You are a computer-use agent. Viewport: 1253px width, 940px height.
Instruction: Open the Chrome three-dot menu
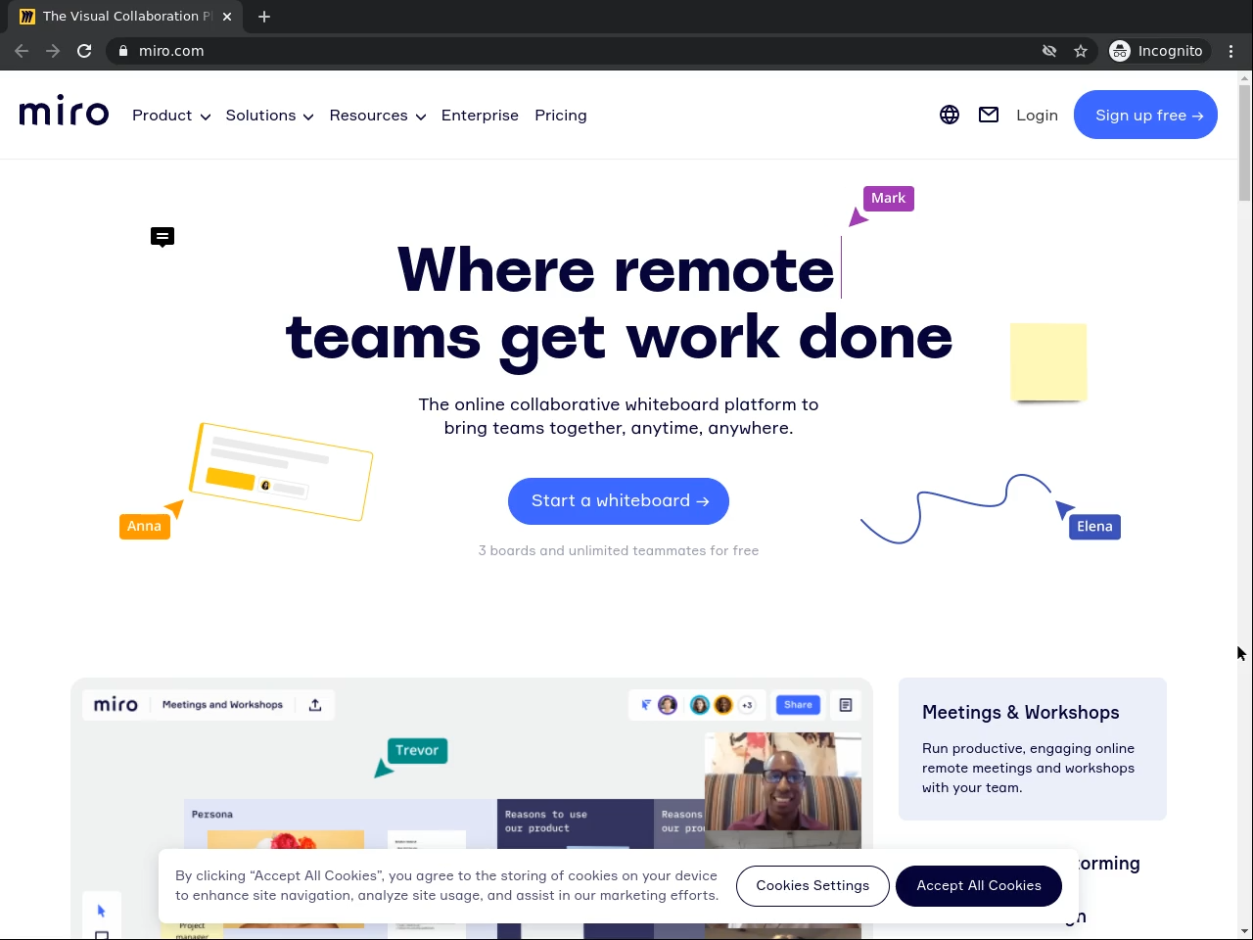(1231, 51)
